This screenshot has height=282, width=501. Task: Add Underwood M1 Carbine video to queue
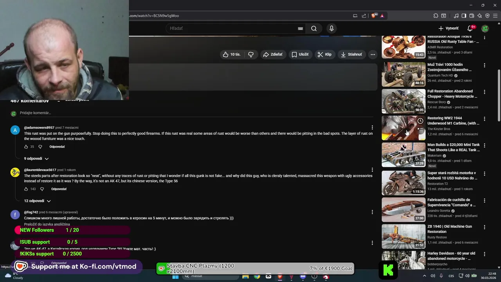420,130
